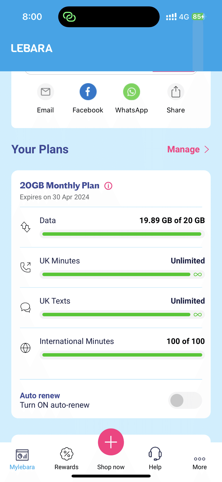Open the generic Share sheet icon
The height and width of the screenshot is (482, 222).
coord(176,92)
